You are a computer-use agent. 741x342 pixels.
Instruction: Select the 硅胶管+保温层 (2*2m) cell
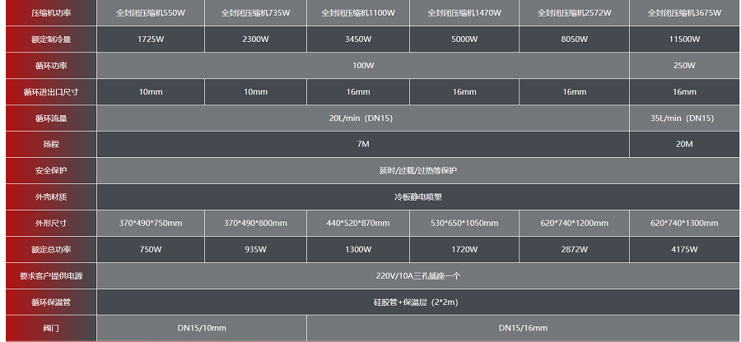click(x=418, y=303)
